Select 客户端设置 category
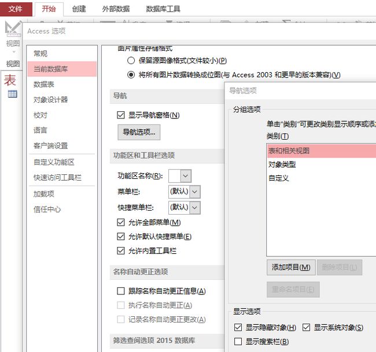The width and height of the screenshot is (376, 352). tap(62, 145)
